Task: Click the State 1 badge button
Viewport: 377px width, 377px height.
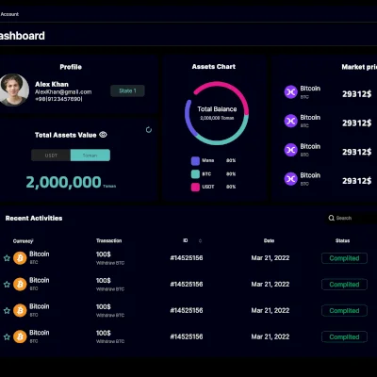Action: [127, 90]
